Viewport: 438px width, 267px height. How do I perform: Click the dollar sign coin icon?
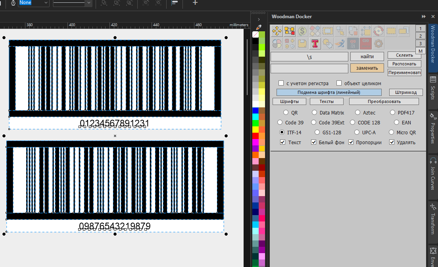(302, 31)
